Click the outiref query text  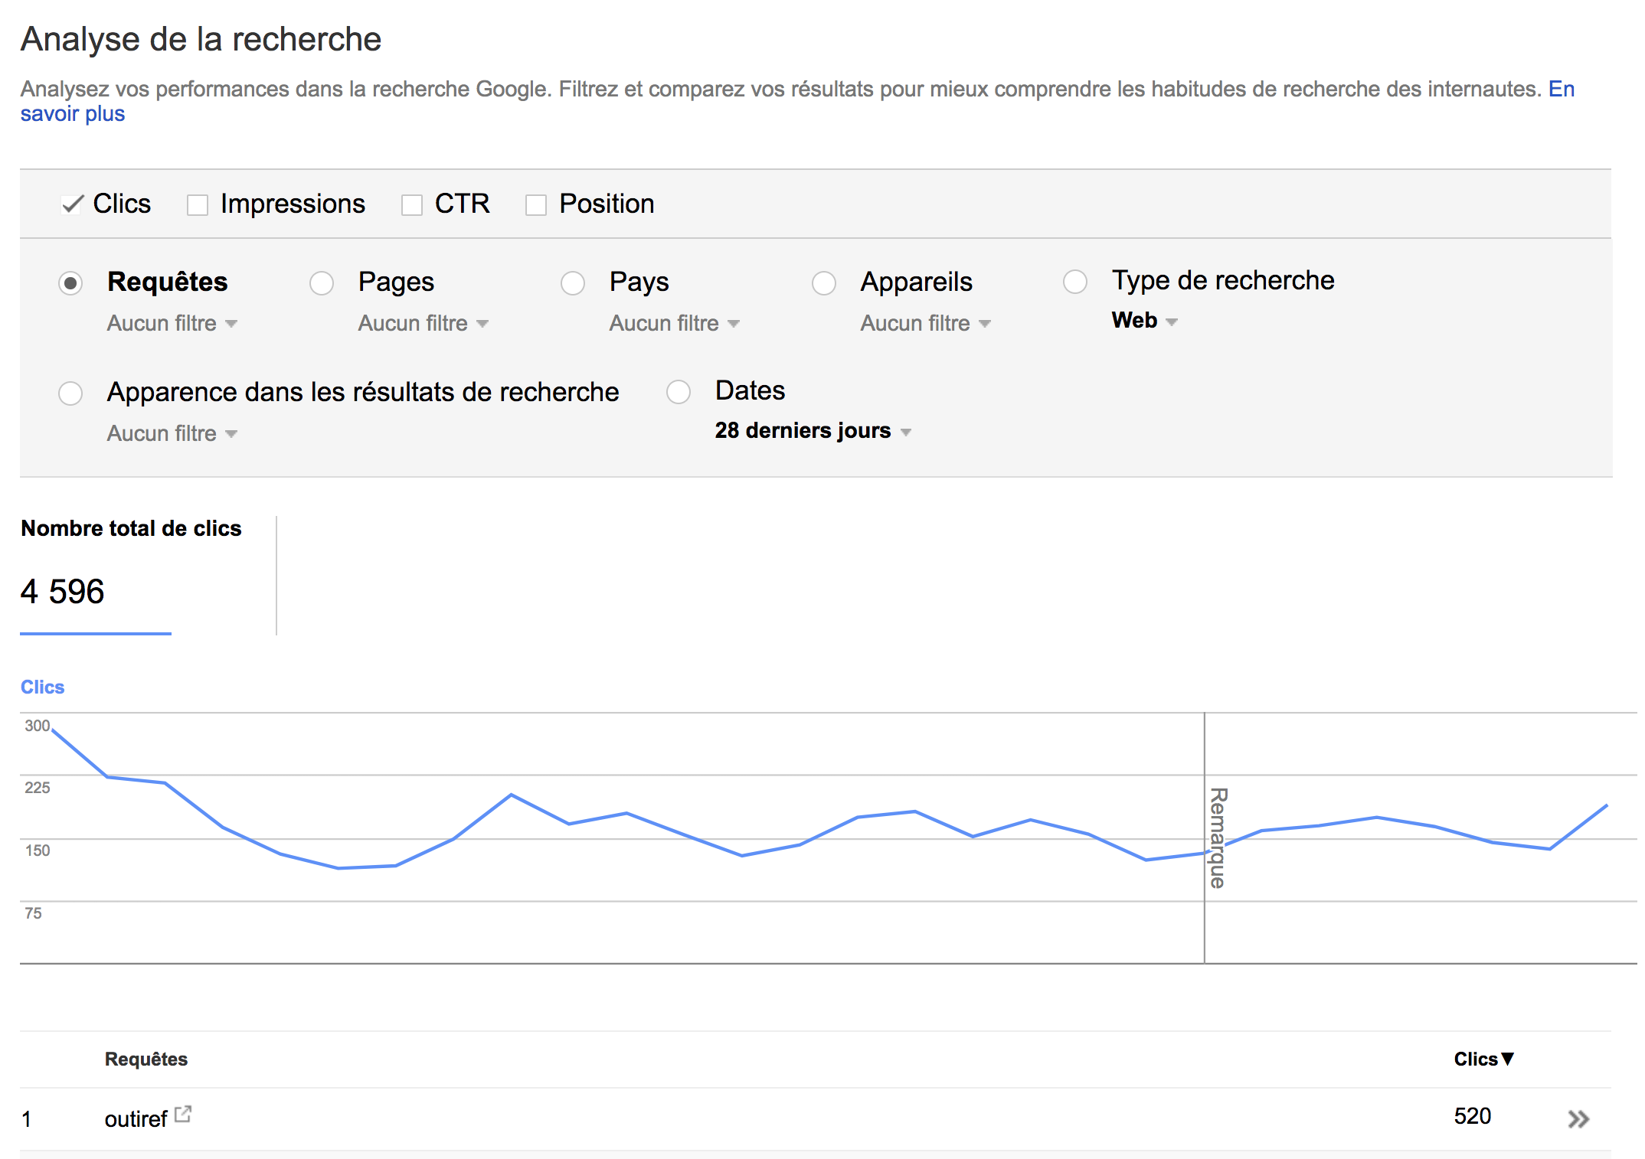(x=136, y=1119)
